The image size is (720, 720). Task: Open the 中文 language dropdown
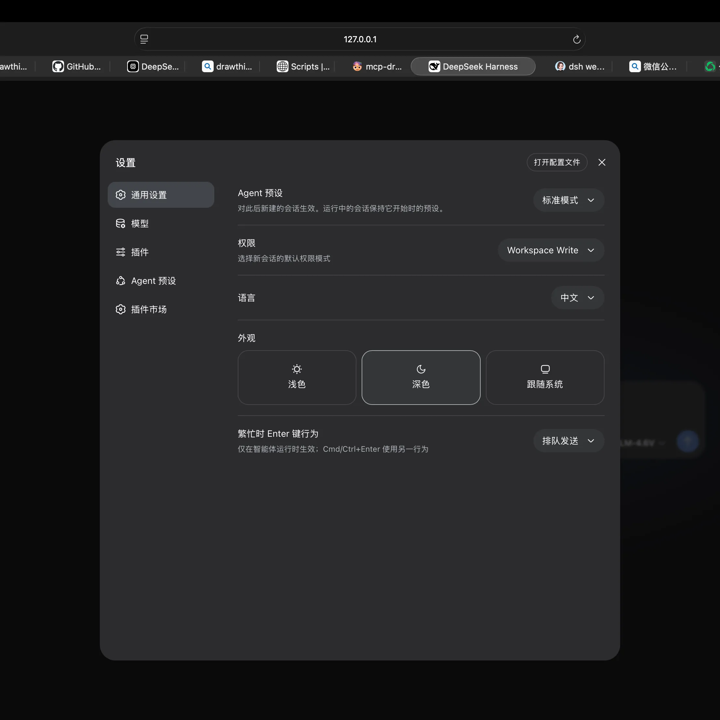pyautogui.click(x=577, y=297)
